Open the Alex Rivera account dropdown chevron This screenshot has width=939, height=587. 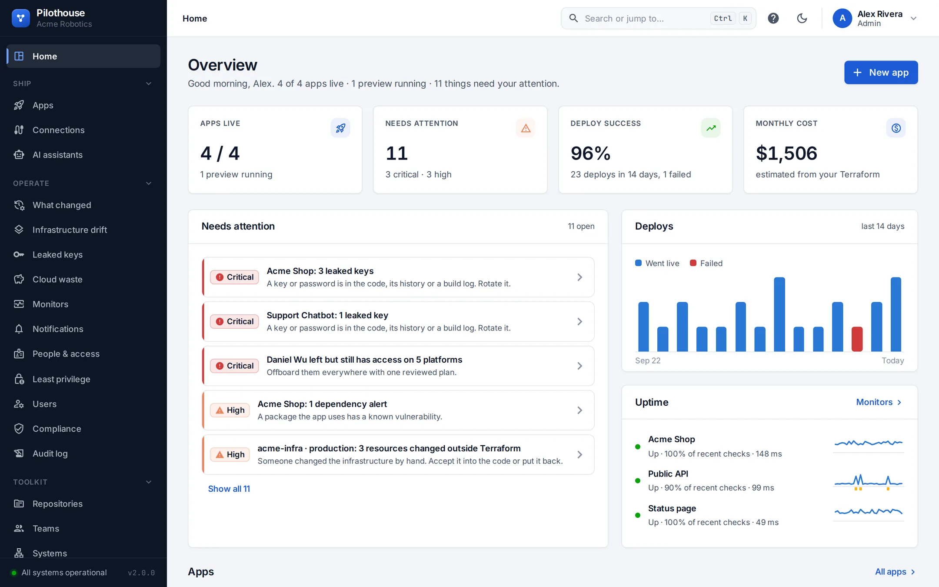[913, 18]
